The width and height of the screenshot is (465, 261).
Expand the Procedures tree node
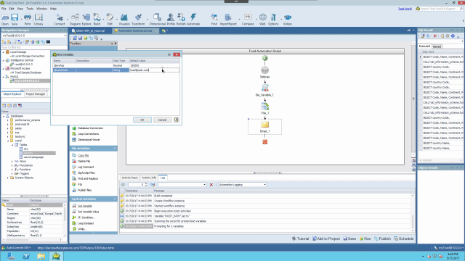click(12, 165)
